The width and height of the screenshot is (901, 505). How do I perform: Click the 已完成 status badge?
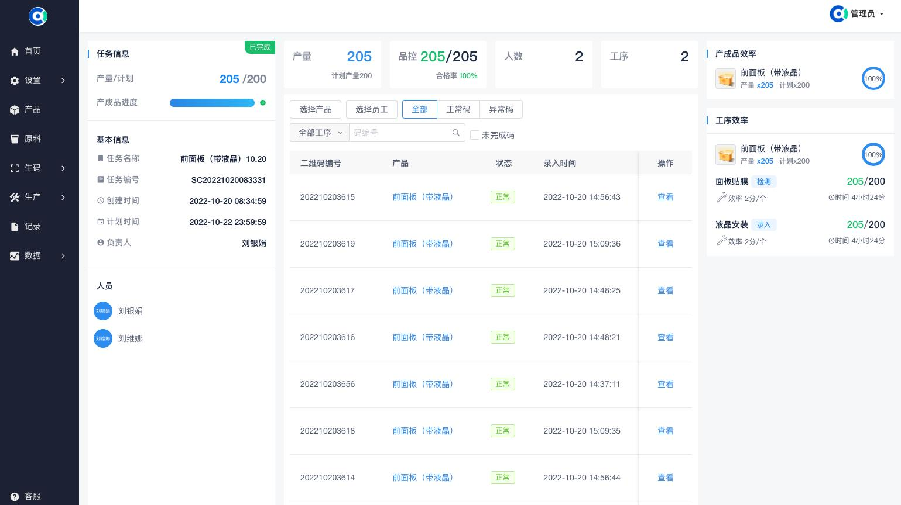click(260, 47)
